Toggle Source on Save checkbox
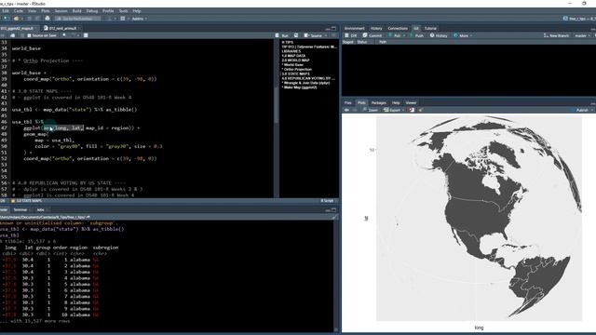The height and width of the screenshot is (335, 596). point(29,35)
